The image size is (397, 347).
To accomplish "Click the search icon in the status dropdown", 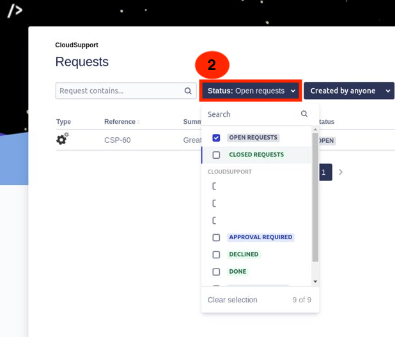I will point(304,114).
